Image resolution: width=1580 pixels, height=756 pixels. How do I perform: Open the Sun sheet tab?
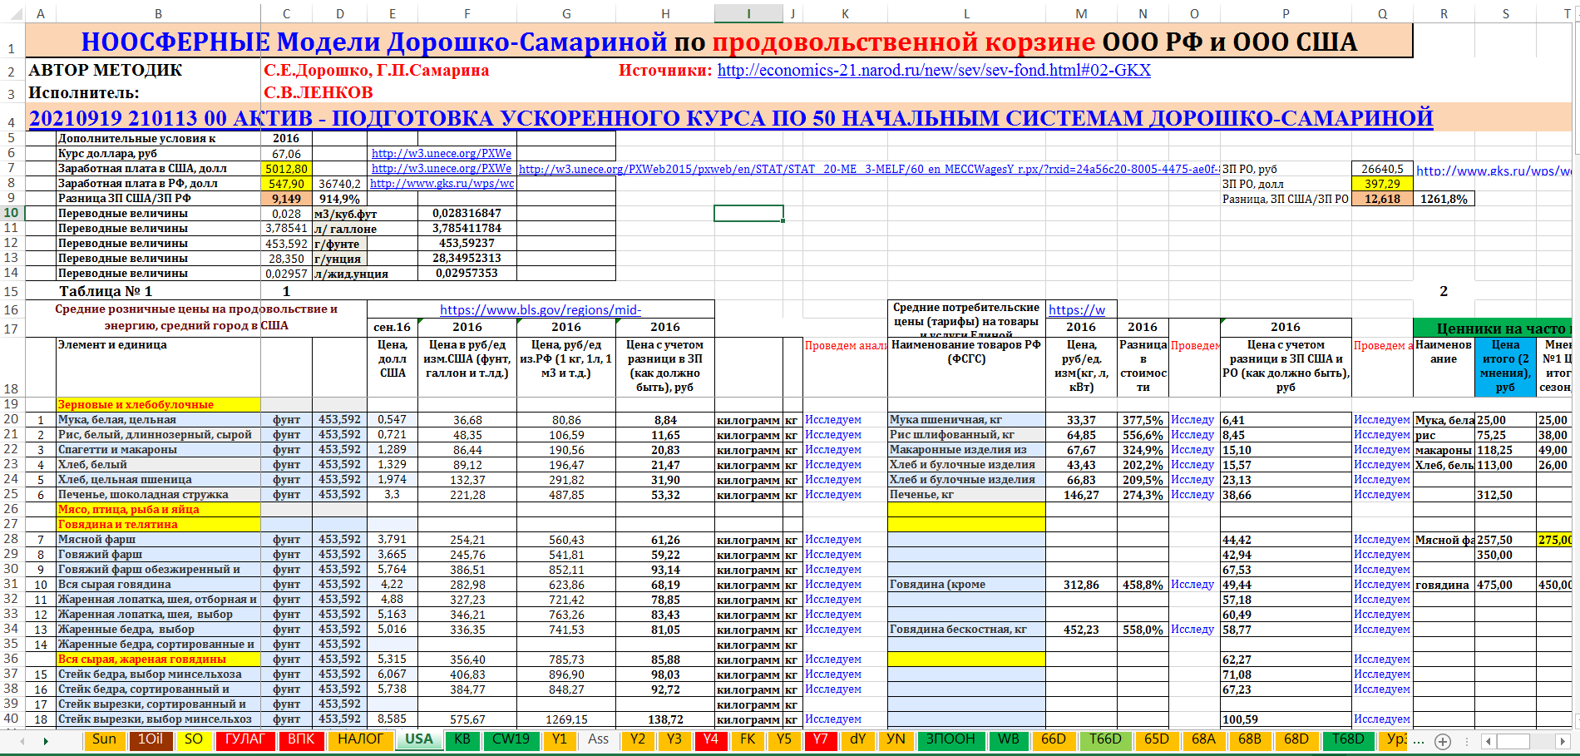tap(104, 739)
